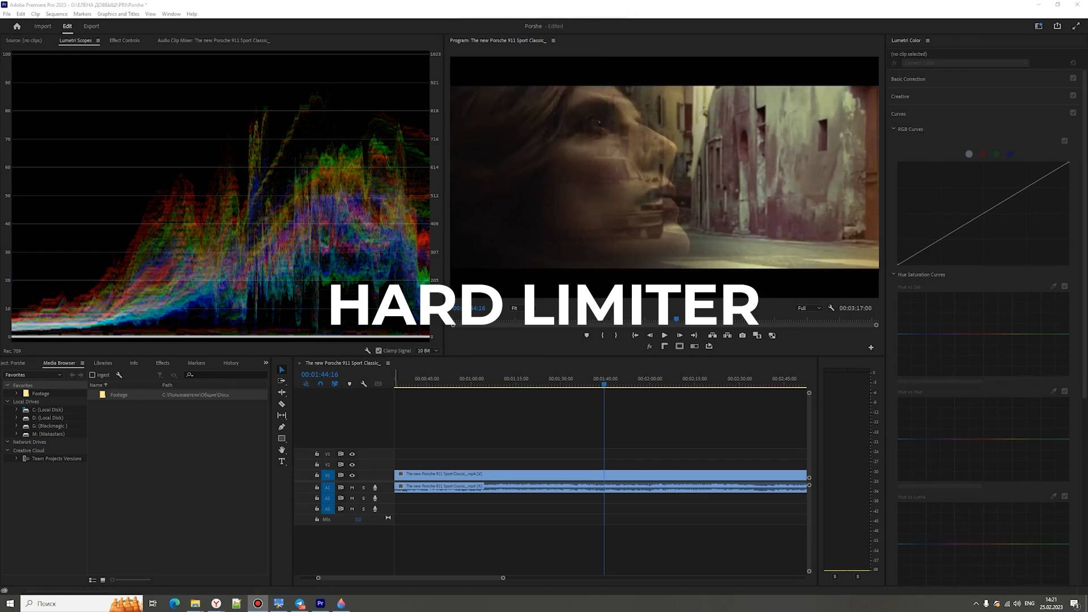This screenshot has width=1088, height=612.
Task: Open Quick Export share icon
Action: point(1057,26)
